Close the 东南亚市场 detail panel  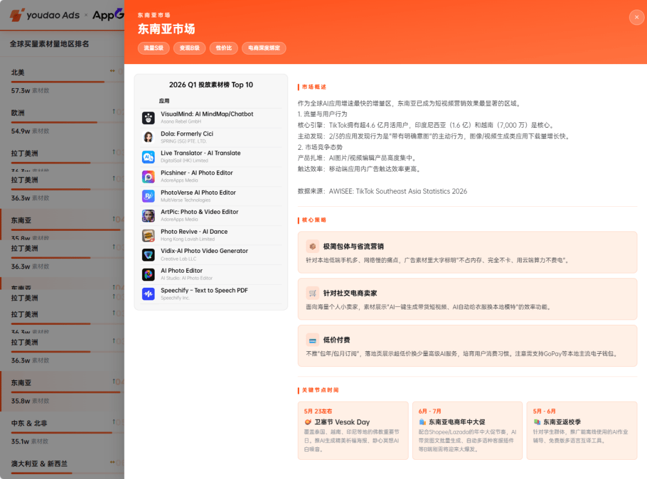[636, 17]
